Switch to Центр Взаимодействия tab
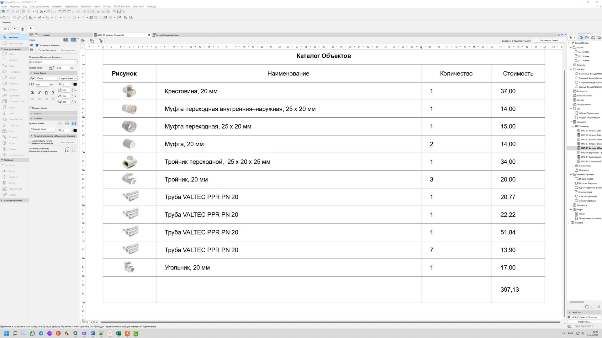Viewport: 602px width, 338px height. coord(167,35)
